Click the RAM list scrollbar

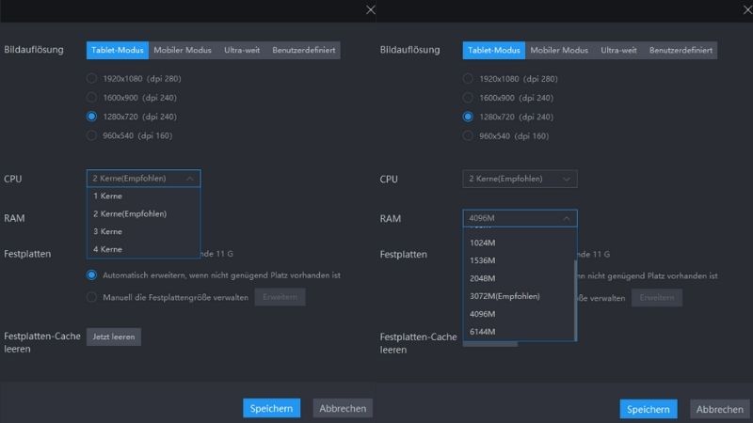click(575, 300)
